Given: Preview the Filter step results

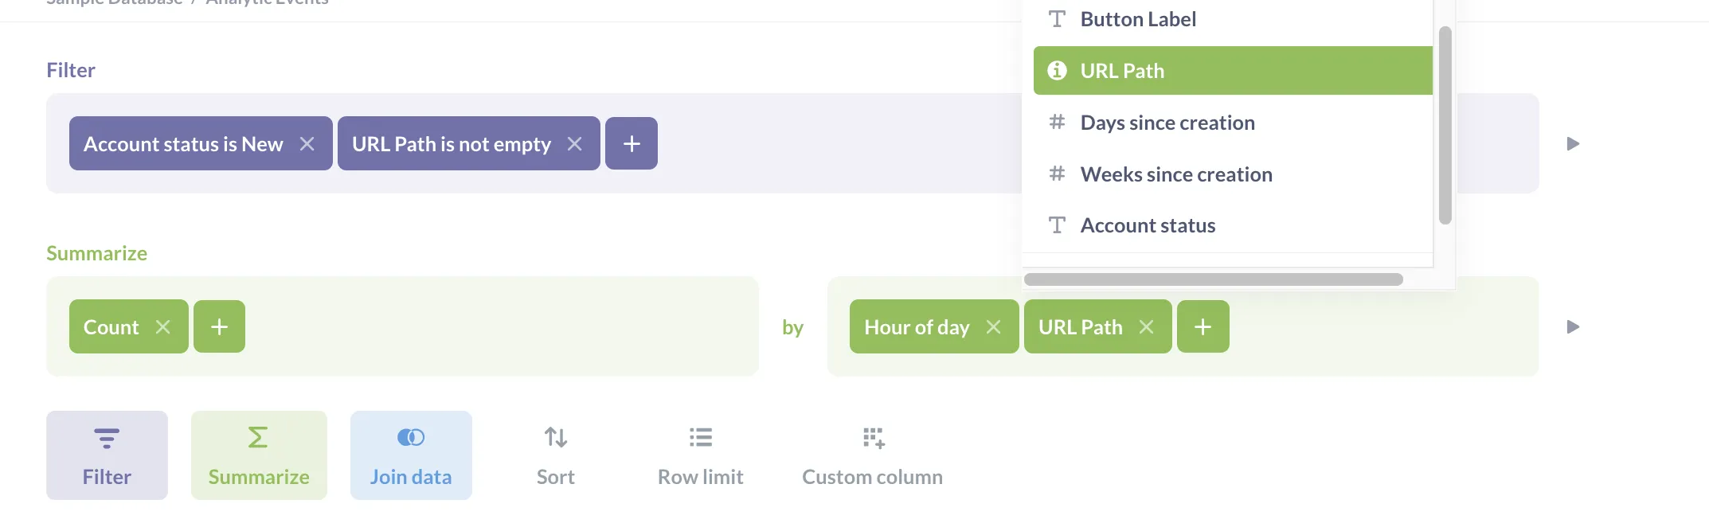Looking at the screenshot, I should point(1573,144).
